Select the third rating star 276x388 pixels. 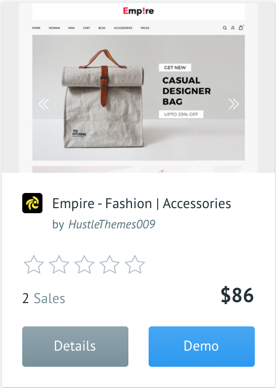84,265
